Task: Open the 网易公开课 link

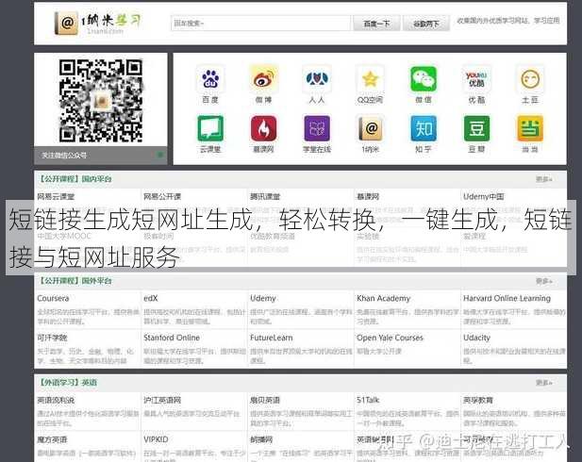Action: (162, 196)
